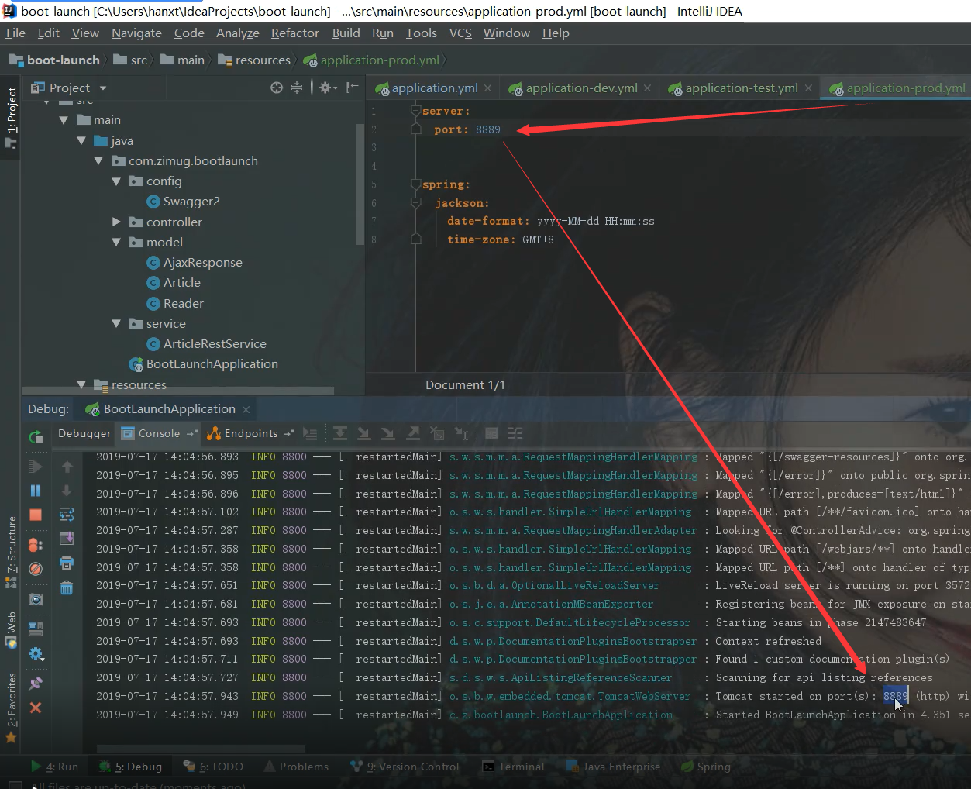Collapse the config package

[x=116, y=181]
